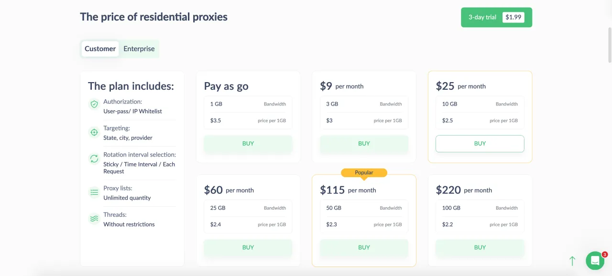612x276 pixels.
Task: Switch to the Enterprise tab
Action: pyautogui.click(x=139, y=49)
